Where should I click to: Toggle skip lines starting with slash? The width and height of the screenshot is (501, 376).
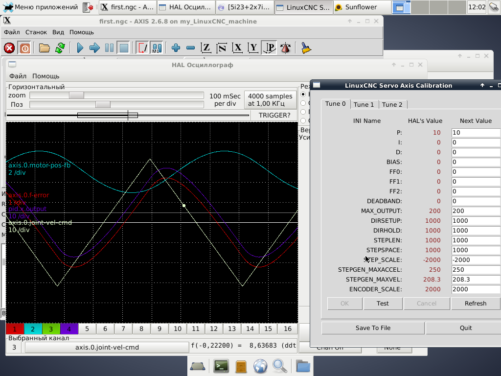coord(142,48)
